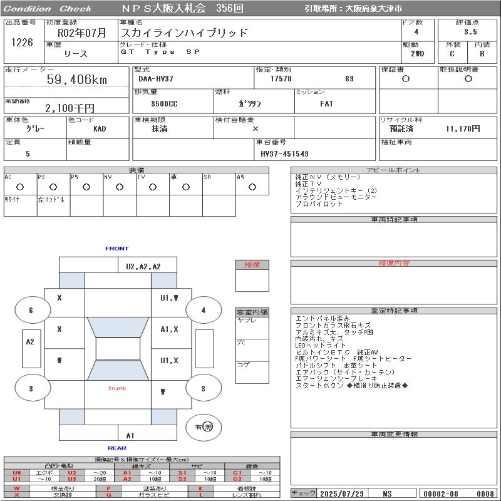Select 穴 interior condition row
501x501 pixels.
point(252,350)
